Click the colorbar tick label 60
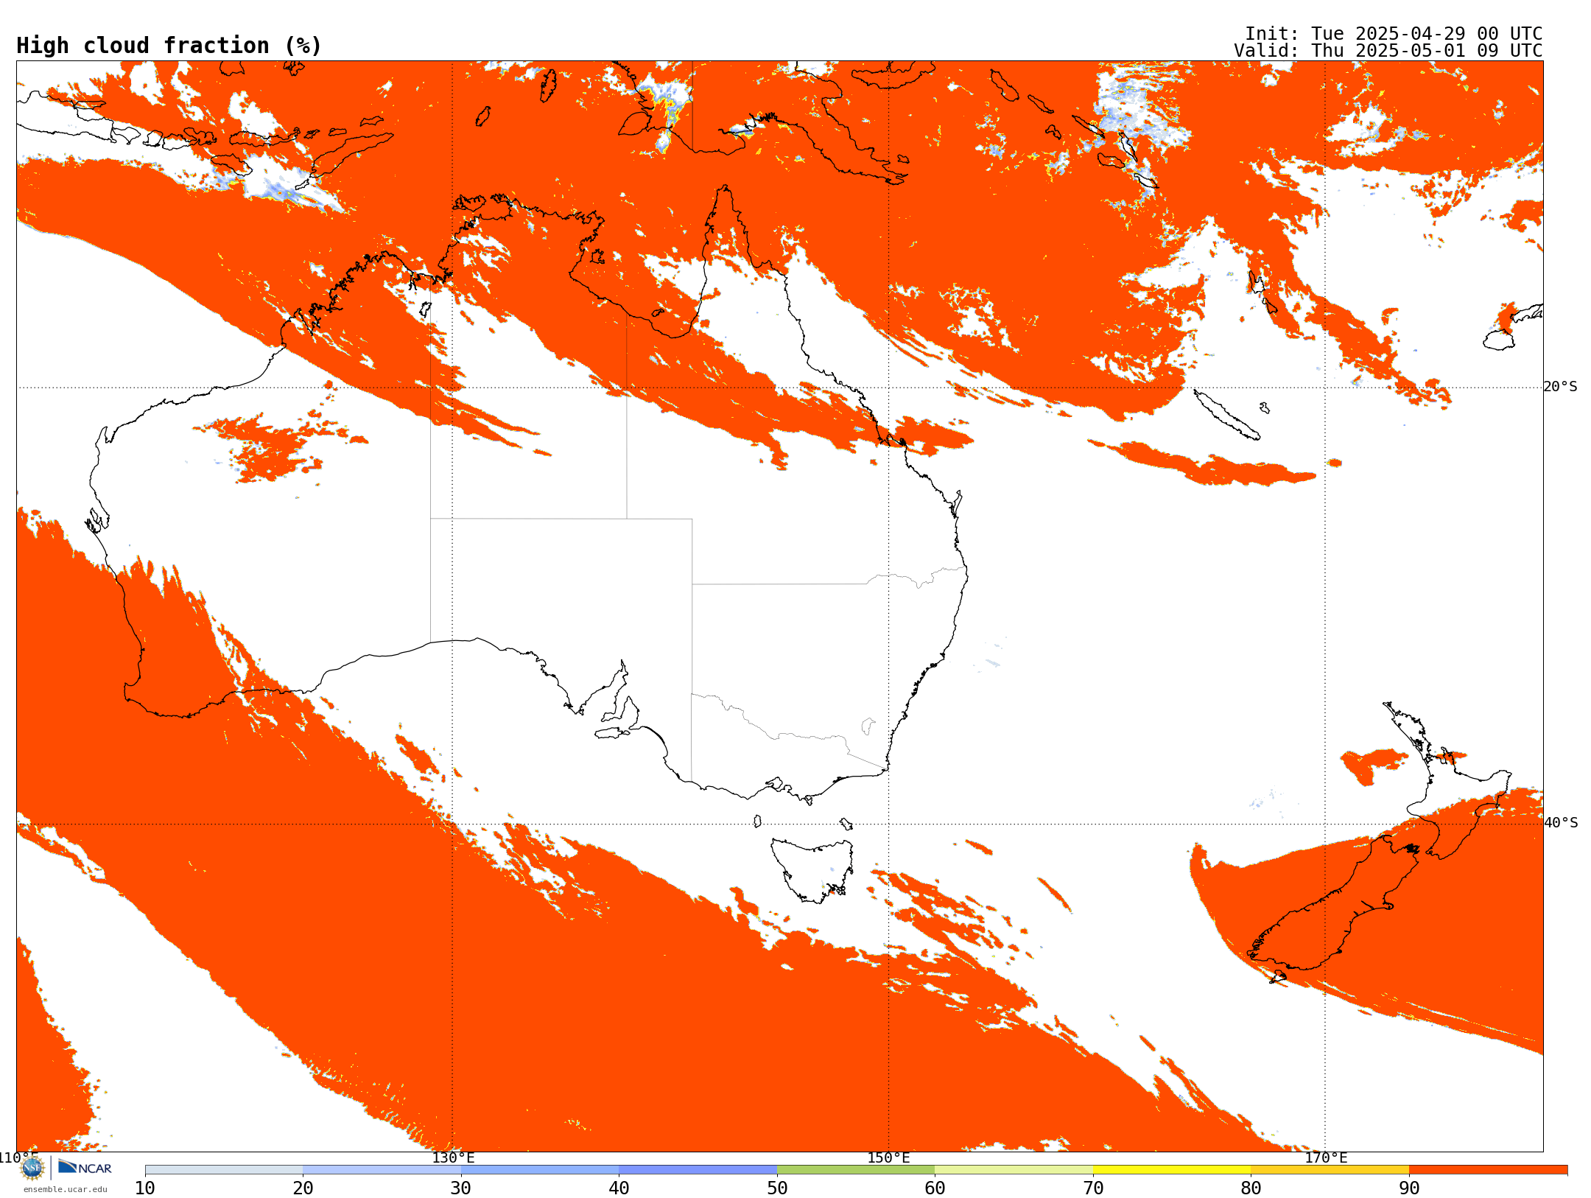 click(935, 1188)
